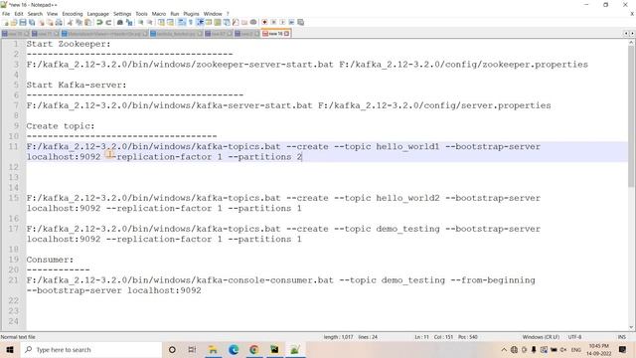This screenshot has width=636, height=358.
Task: Create a new document from toolbar
Action: tap(6, 22)
